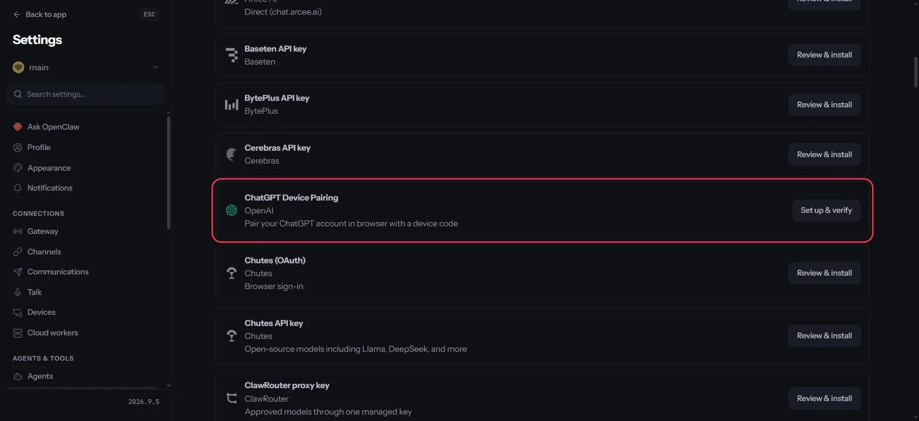The image size is (919, 421).
Task: Click the OpenAI logo on ChatGPT Device Pairing
Action: pos(232,210)
